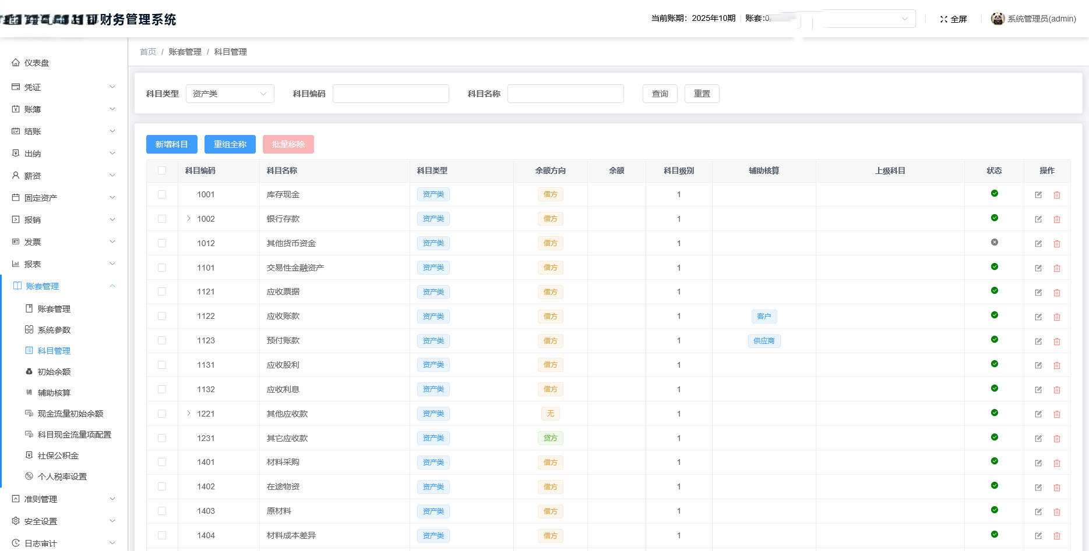
Task: Click the 客户 auxiliary accounting tag on 应收账款
Action: (764, 316)
